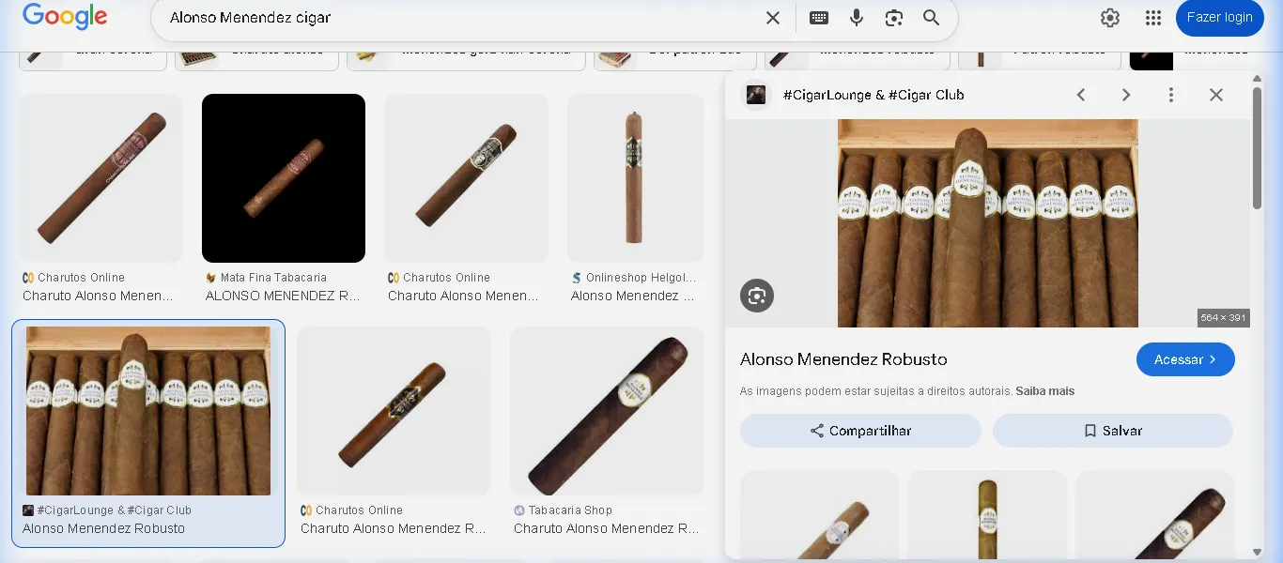This screenshot has width=1283, height=563.
Task: Click the #CigarLounge & #Cigar Club panel header text
Action: pyautogui.click(x=873, y=95)
